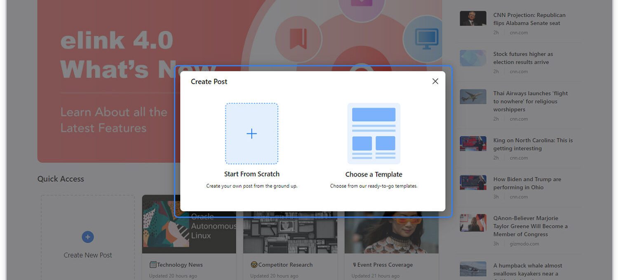Image resolution: width=618 pixels, height=280 pixels.
Task: Click the Create Post dialog title
Action: tap(209, 82)
